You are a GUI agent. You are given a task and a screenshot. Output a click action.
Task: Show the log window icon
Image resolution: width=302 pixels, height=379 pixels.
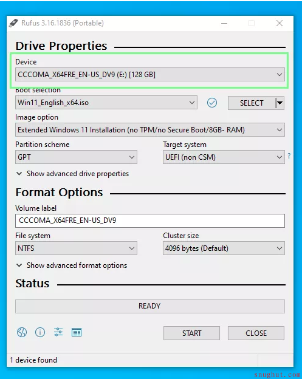77,333
